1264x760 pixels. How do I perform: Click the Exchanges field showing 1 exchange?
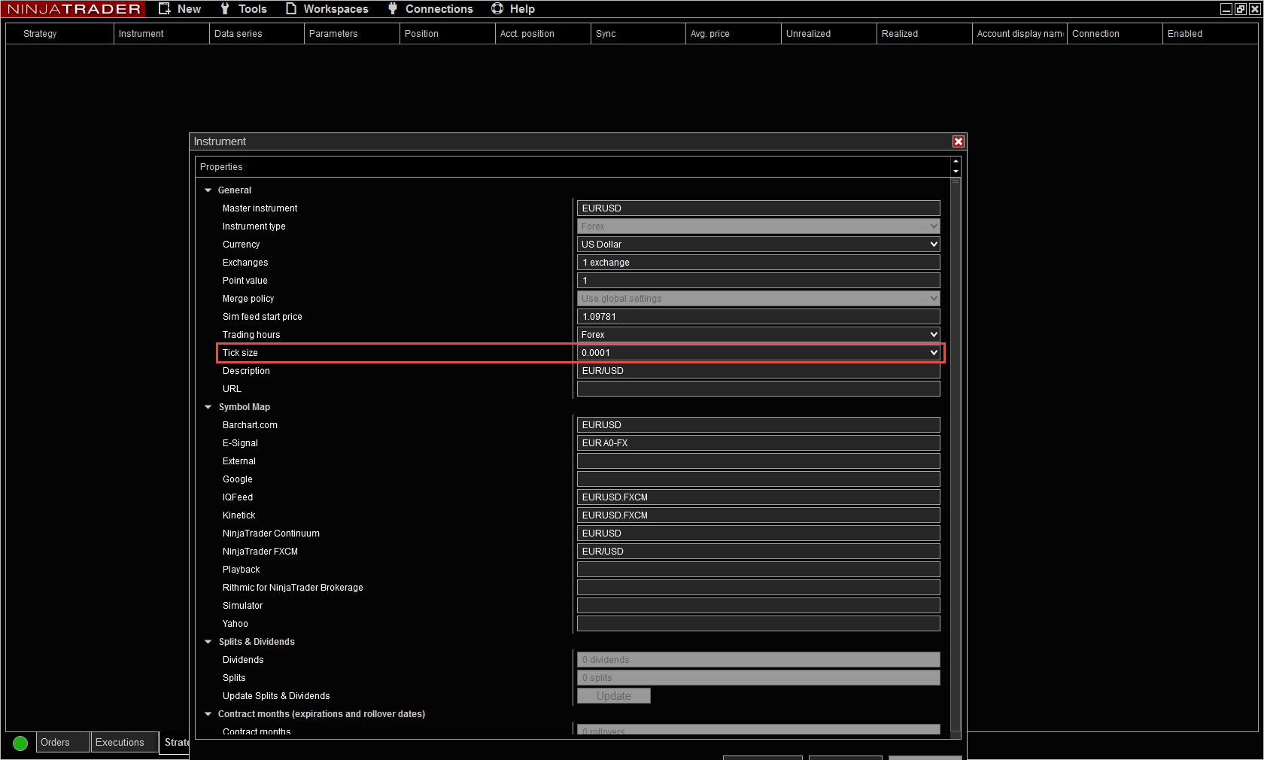[x=758, y=263]
